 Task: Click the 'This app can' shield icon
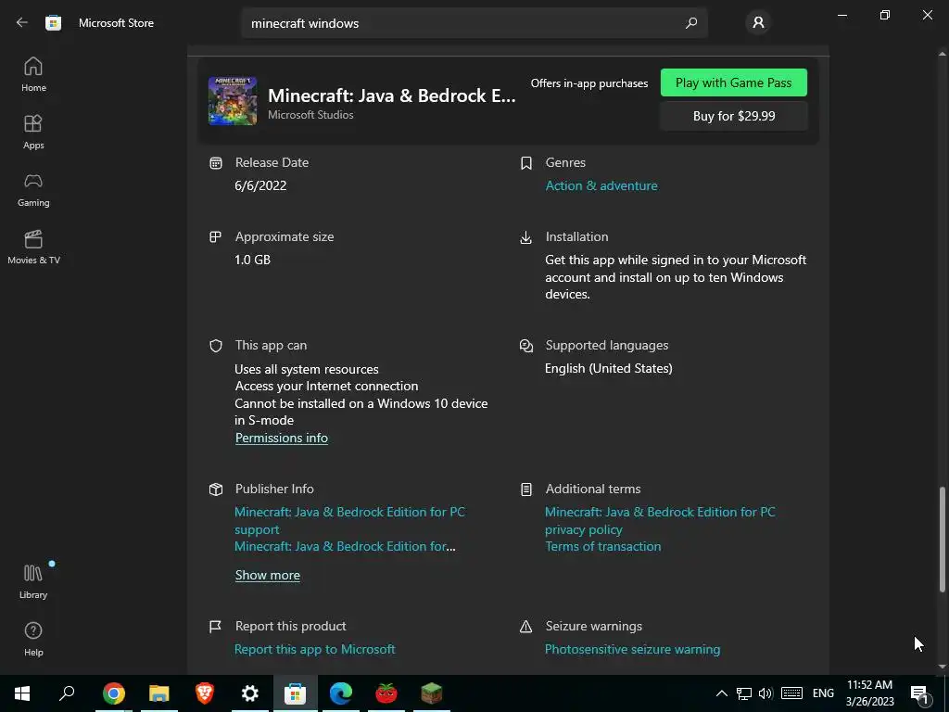(x=215, y=346)
